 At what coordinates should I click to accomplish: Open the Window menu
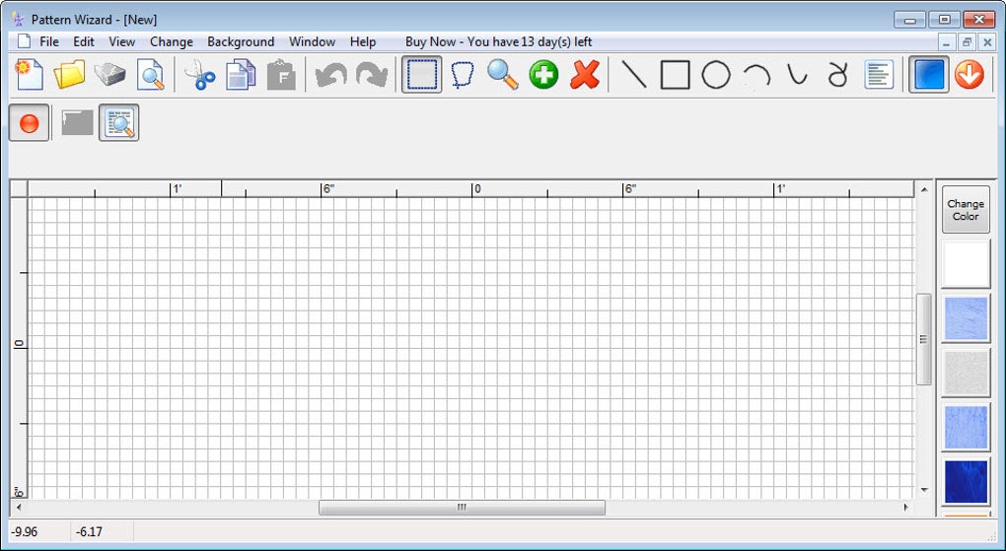pyautogui.click(x=312, y=41)
